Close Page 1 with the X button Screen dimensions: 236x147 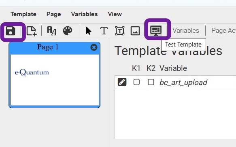click(x=94, y=47)
